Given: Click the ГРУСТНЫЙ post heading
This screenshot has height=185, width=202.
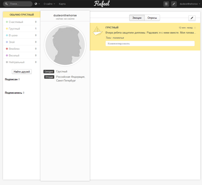Looking at the screenshot, I should (112, 28).
